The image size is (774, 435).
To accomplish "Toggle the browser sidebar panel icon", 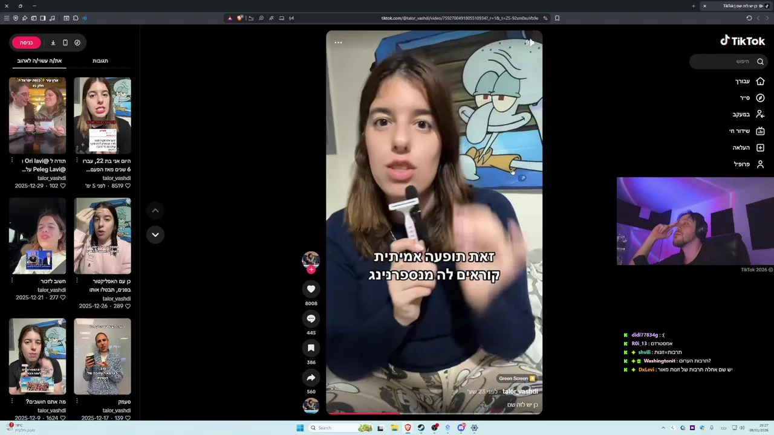I will click(43, 18).
